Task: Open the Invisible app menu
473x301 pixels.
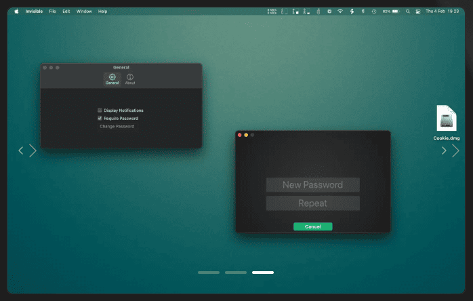Action: 34,12
